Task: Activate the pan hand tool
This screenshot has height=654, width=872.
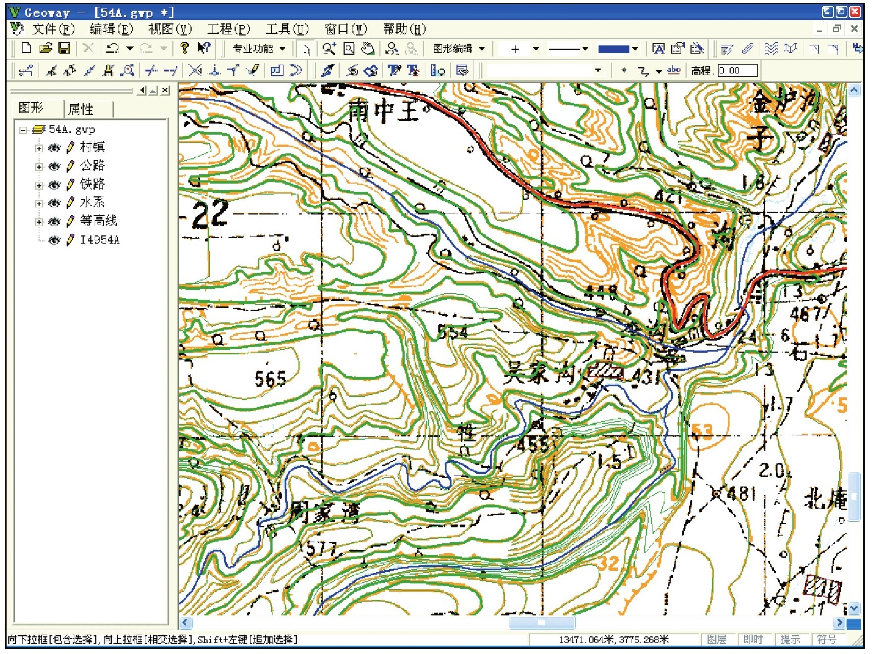Action: coord(367,48)
